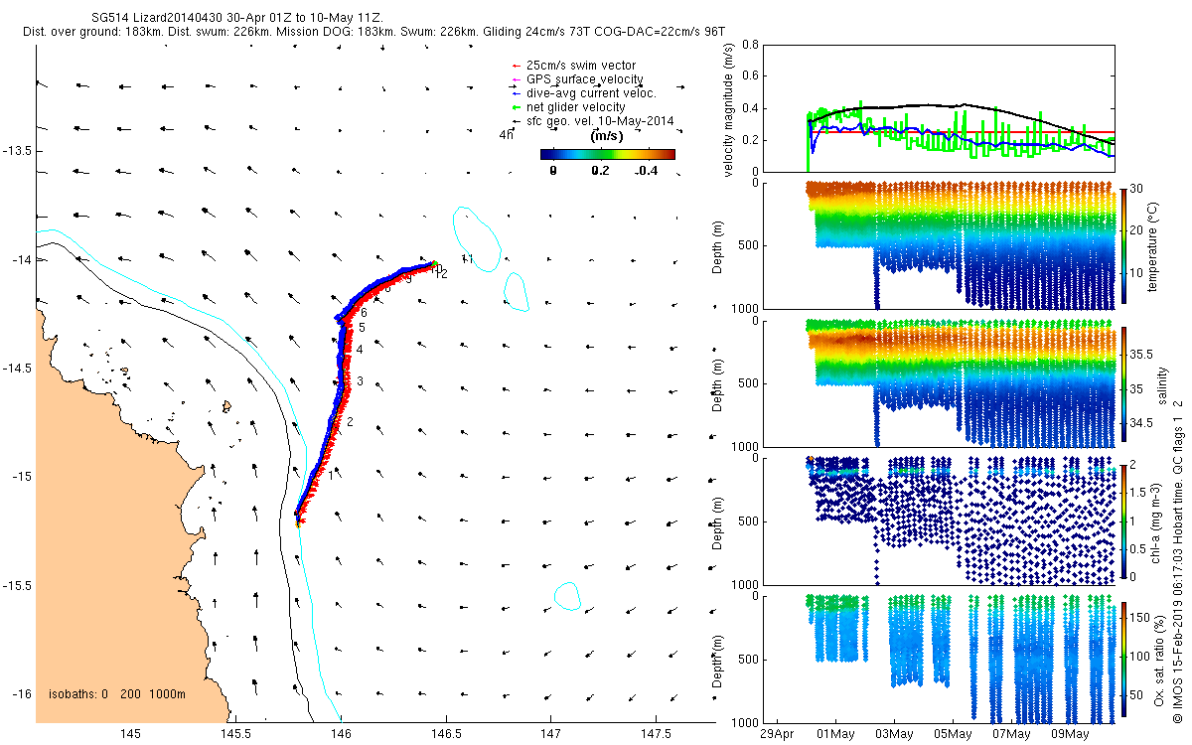This screenshot has width=1192, height=745.
Task: Click day marker '6' on the glider track
Action: tap(365, 312)
